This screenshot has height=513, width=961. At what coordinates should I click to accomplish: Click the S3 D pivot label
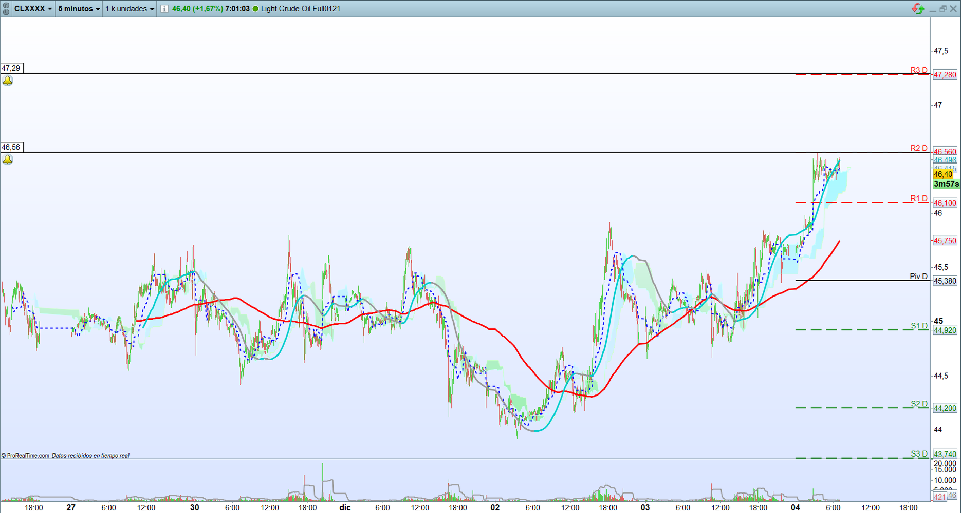919,453
